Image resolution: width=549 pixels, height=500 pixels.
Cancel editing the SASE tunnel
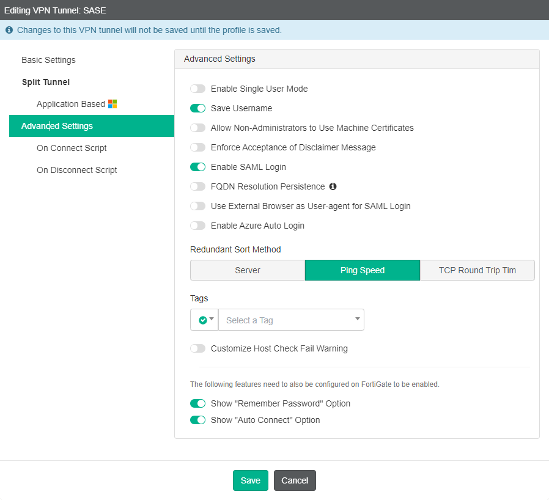tap(295, 480)
